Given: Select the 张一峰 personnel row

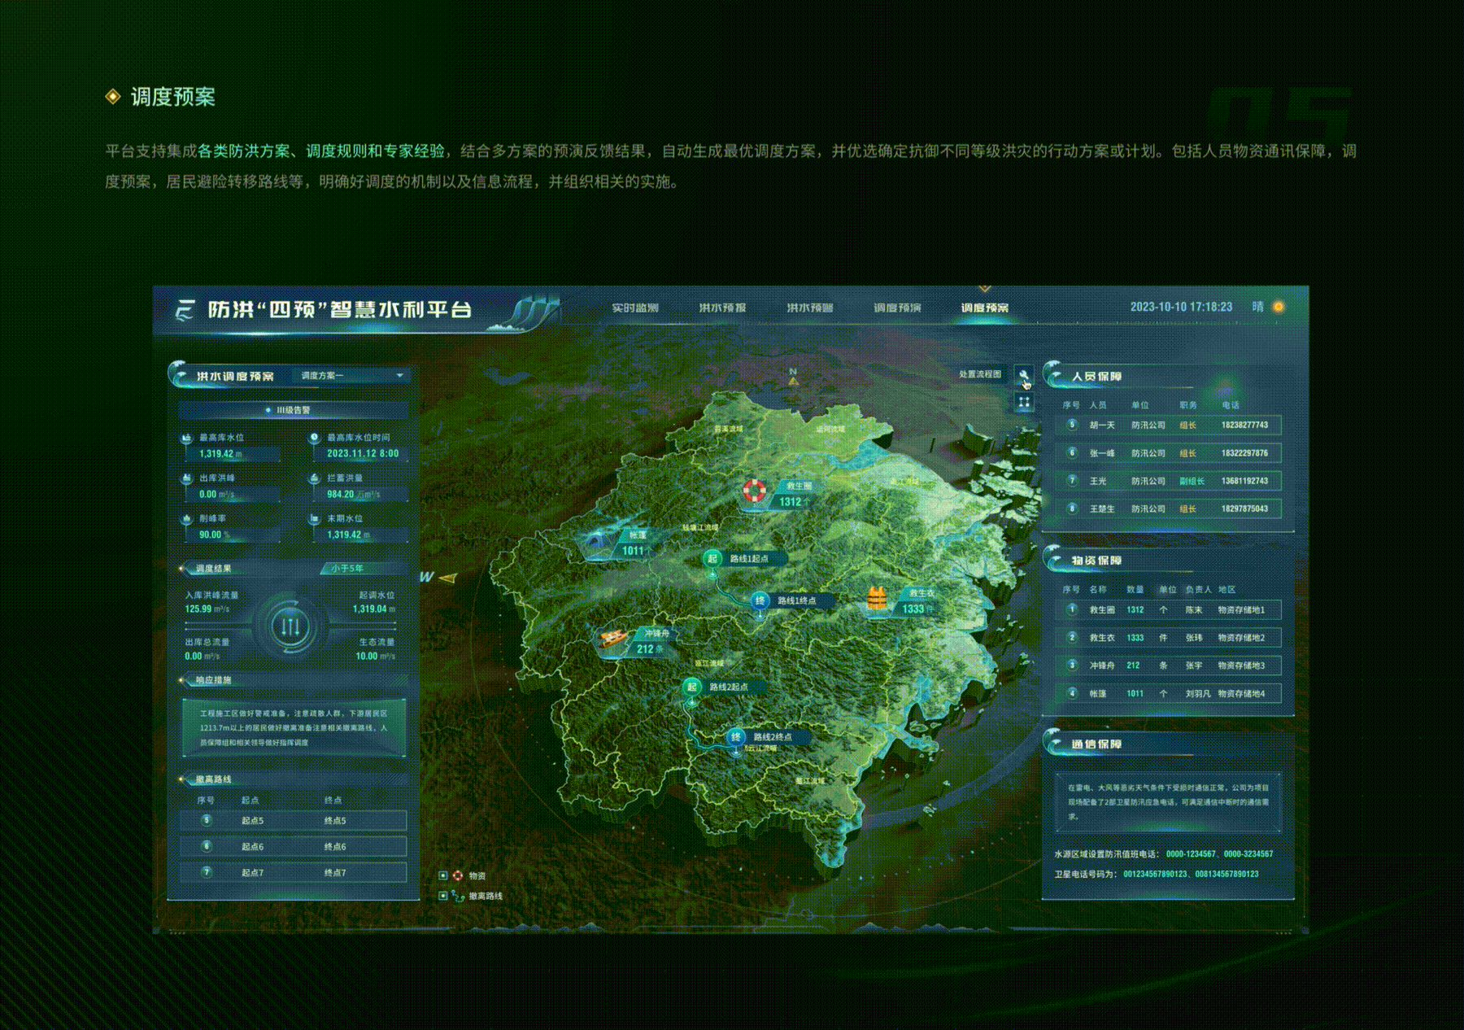Looking at the screenshot, I should point(1168,452).
